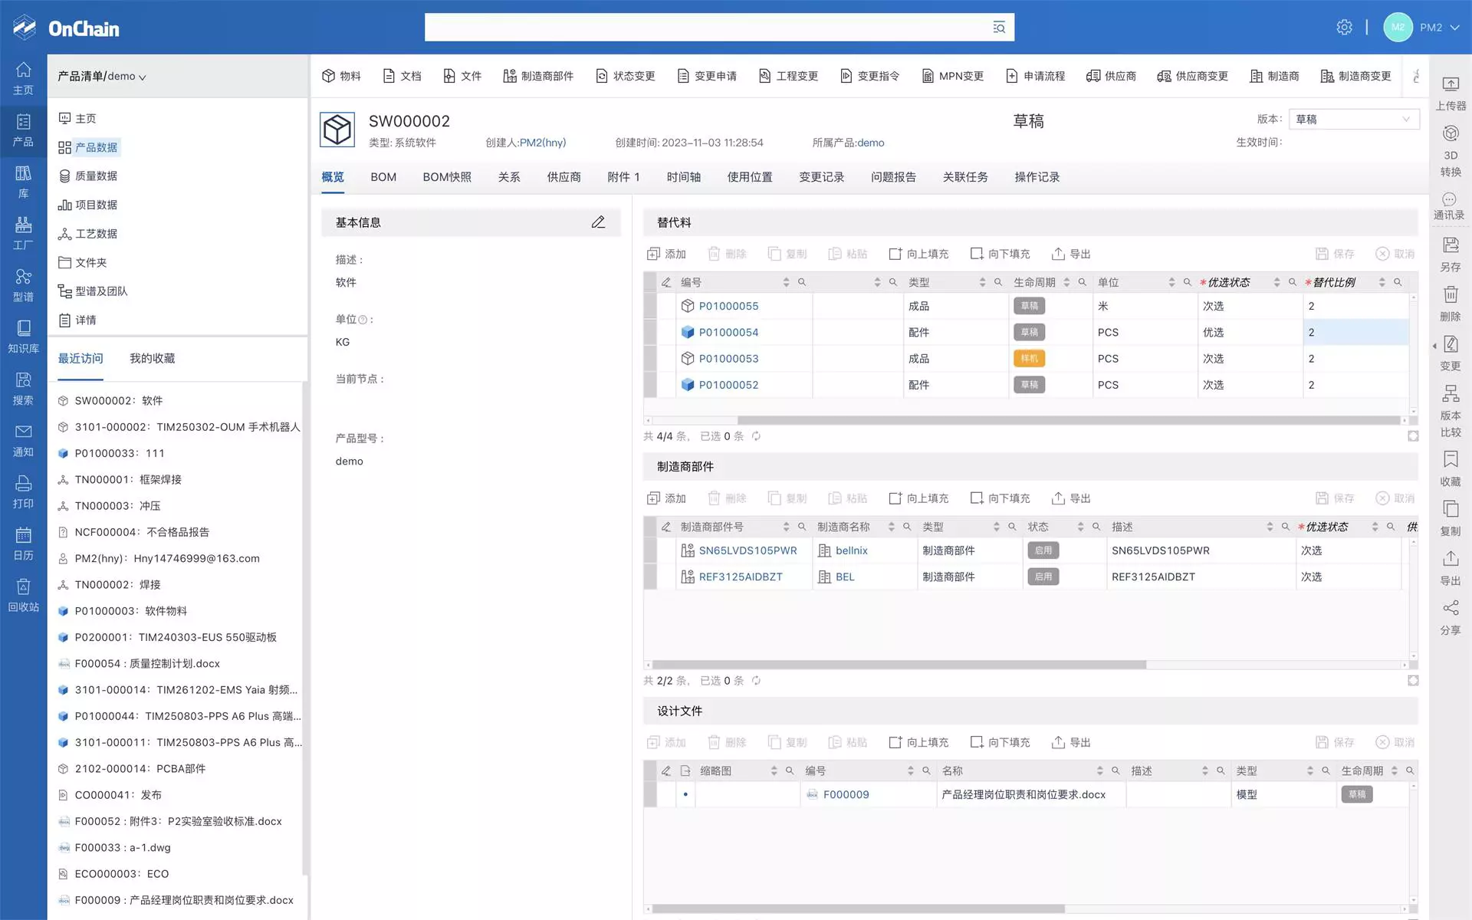Open the 工厂 factory sidebar icon
This screenshot has height=920, width=1472.
point(24,233)
